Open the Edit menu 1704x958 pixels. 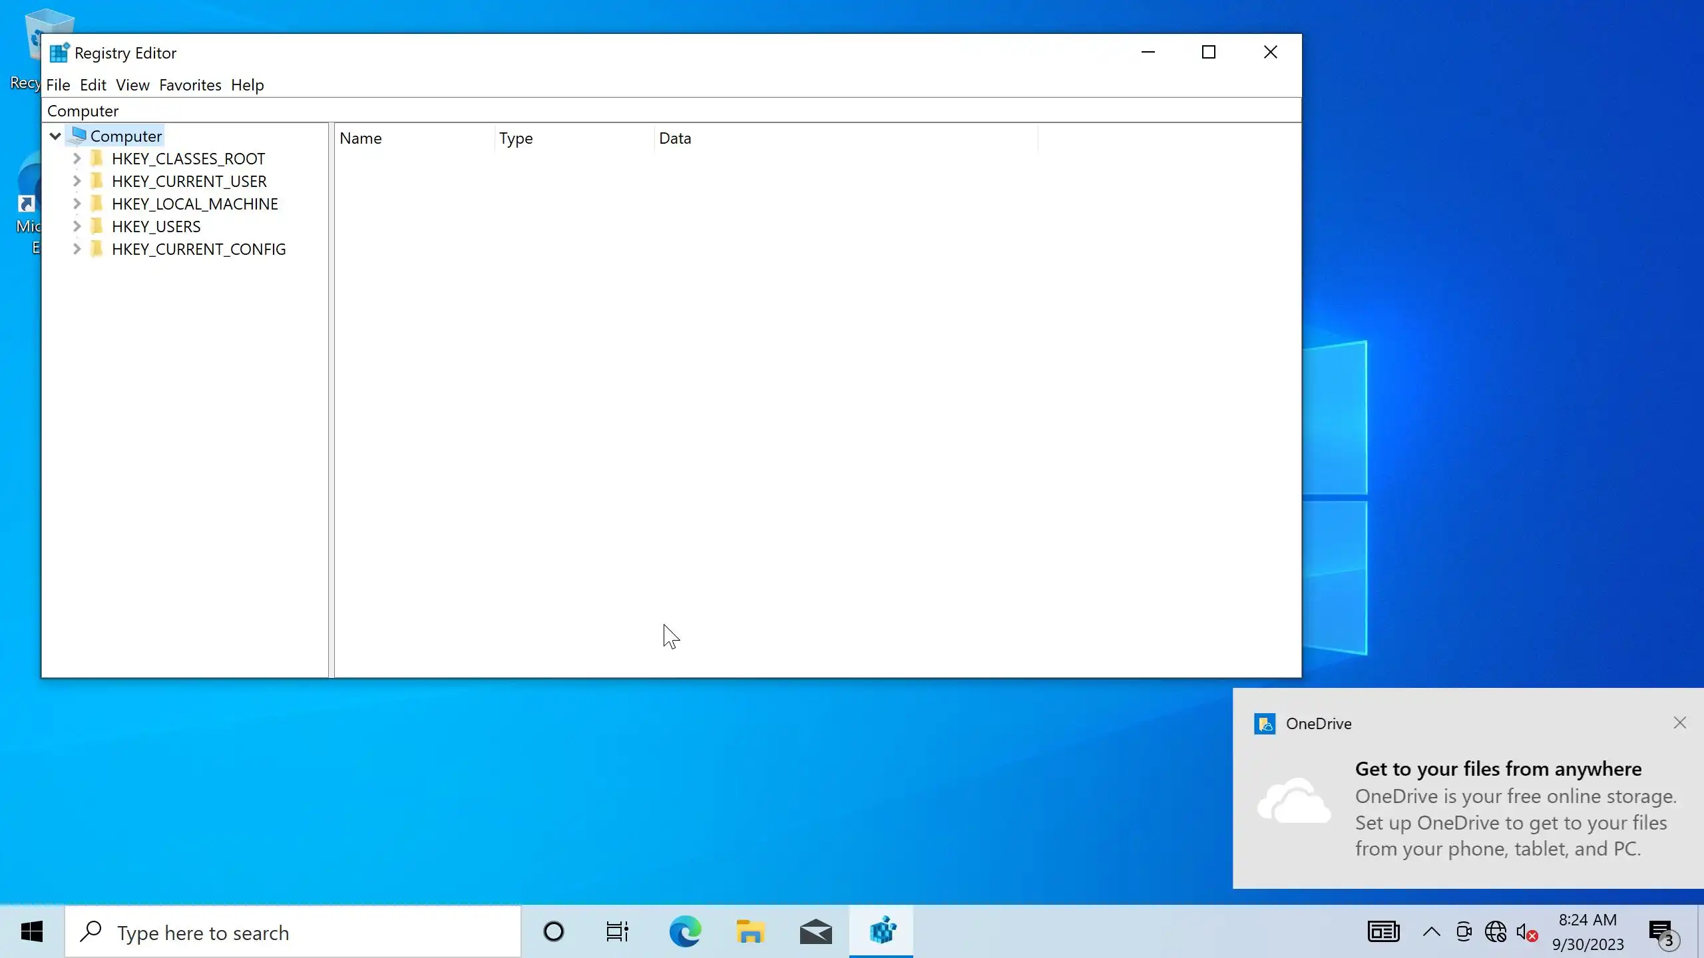[x=93, y=85]
